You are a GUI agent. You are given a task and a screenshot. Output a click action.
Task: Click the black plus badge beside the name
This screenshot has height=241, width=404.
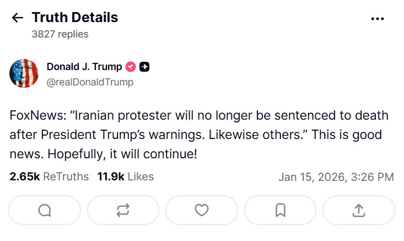[x=144, y=67]
